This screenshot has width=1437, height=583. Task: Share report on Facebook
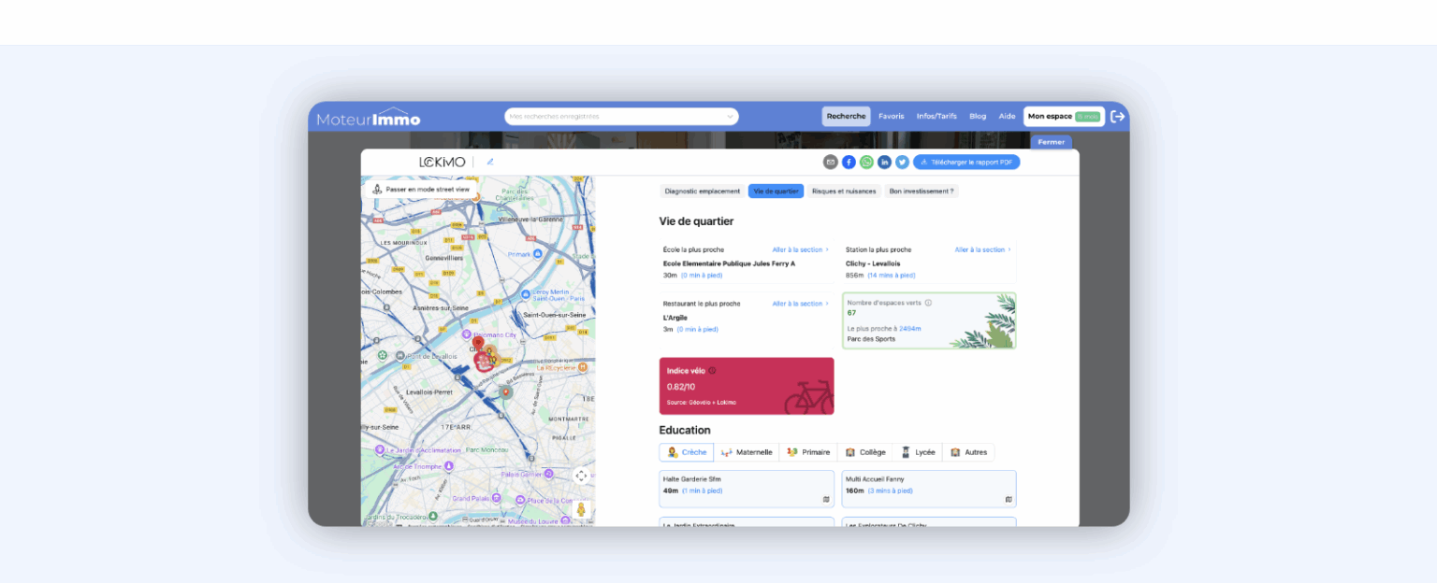[849, 162]
